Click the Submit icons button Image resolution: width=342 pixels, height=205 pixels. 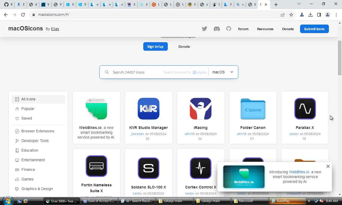click(x=314, y=29)
